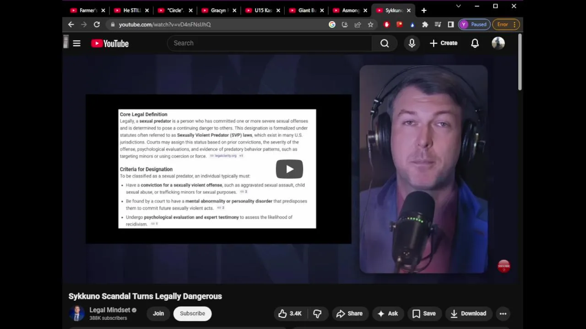Open the notifications bell
This screenshot has height=329, width=586.
coord(475,43)
